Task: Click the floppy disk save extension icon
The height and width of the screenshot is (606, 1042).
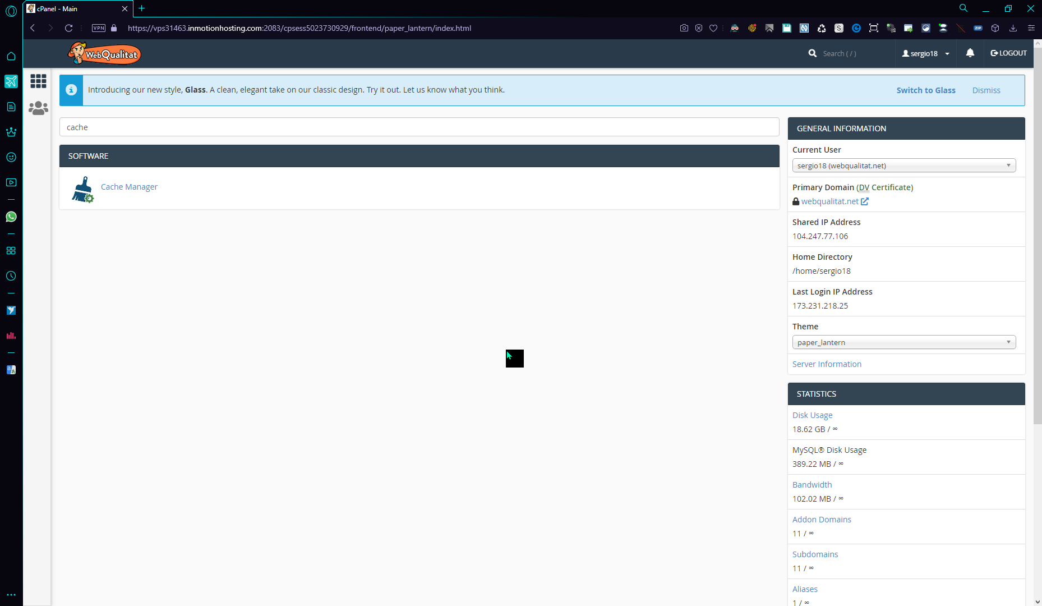Action: [787, 28]
